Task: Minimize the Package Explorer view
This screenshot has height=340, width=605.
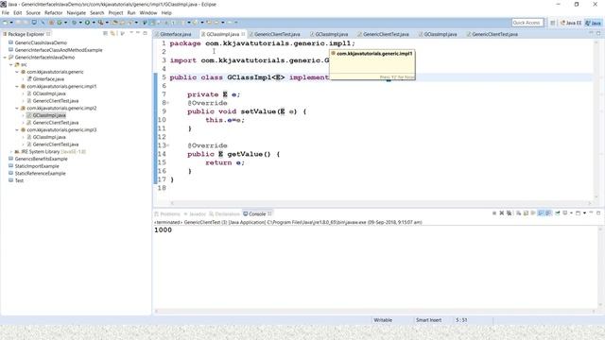Action: 138,33
